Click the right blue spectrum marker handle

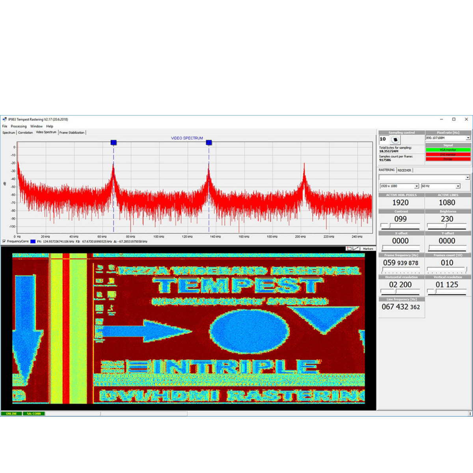pos(209,142)
